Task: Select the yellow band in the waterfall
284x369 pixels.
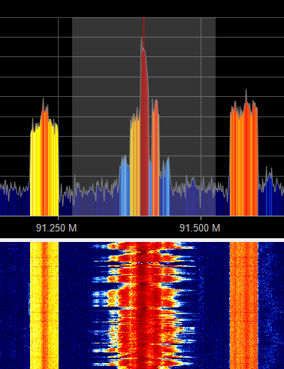Action: tap(44, 305)
